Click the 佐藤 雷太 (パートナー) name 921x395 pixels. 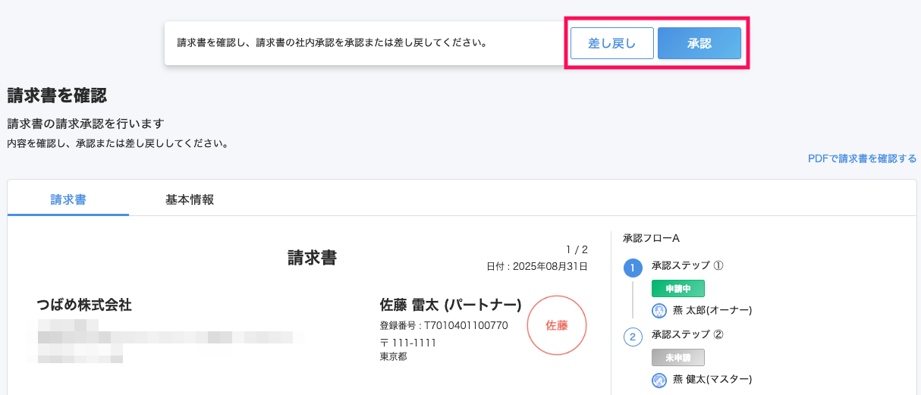[451, 305]
